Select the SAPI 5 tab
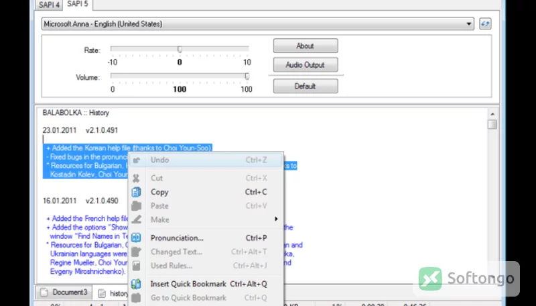536x306 pixels. pyautogui.click(x=78, y=4)
